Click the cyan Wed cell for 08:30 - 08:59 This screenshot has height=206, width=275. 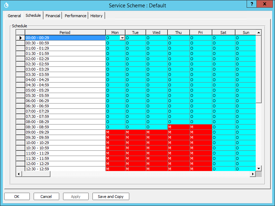pyautogui.click(x=157, y=127)
